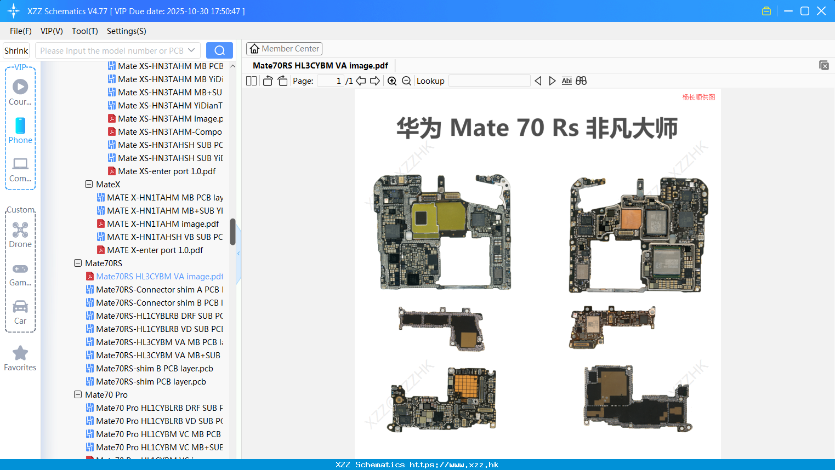The height and width of the screenshot is (470, 835).
Task: Click the yellow gift icon in title bar
Action: [x=766, y=11]
